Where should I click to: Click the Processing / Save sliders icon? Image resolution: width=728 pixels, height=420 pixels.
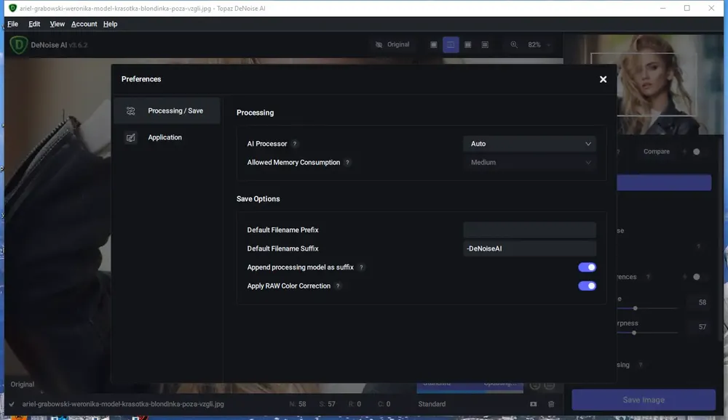130,110
